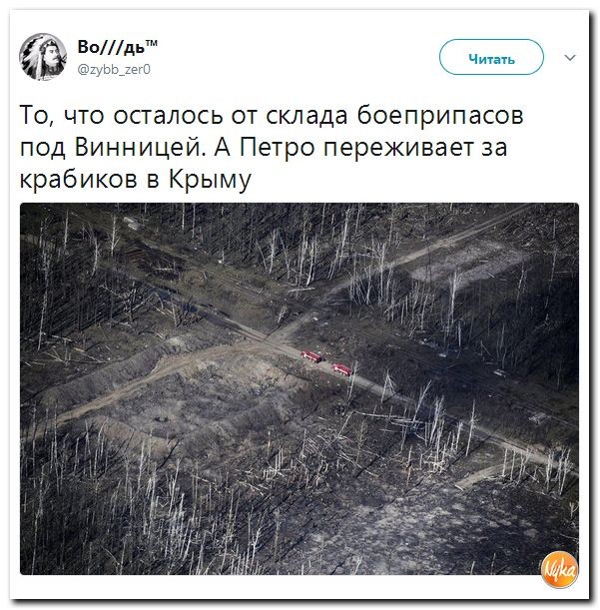Click the left red fire truck
The height and width of the screenshot is (610, 600).
(311, 355)
